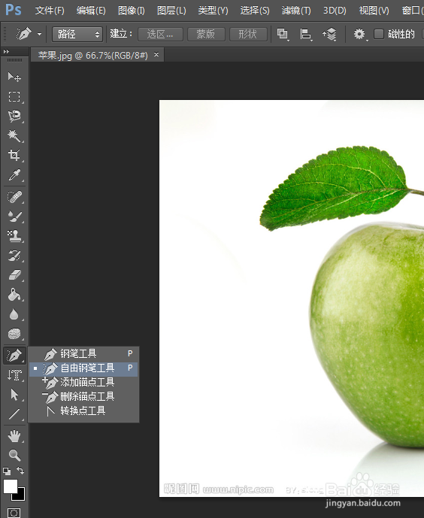Reset default foreground and background colors
Viewport: 424px width, 518px height.
(x=7, y=471)
